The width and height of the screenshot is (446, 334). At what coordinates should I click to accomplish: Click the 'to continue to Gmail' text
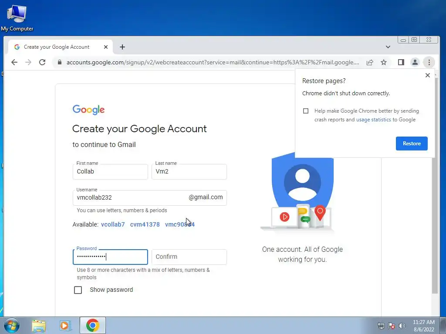coord(104,144)
